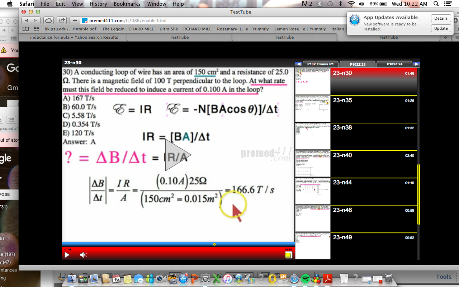Open the iCloud Tabs cloud button
This screenshot has height=287, width=459.
(x=48, y=20)
